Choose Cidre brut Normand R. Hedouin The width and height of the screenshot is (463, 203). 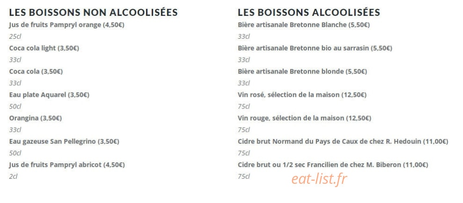343,142
